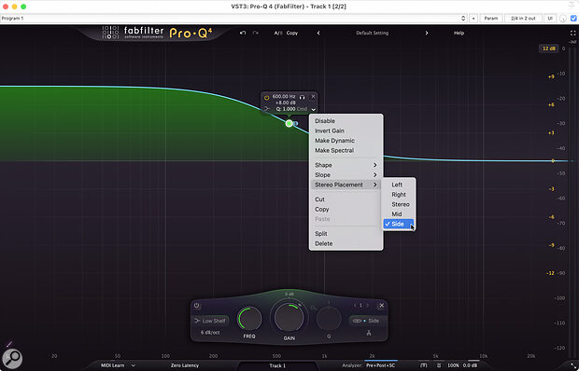Screen dimensions: 579x371
Task: Select Mid stereo placement
Action: (x=399, y=214)
